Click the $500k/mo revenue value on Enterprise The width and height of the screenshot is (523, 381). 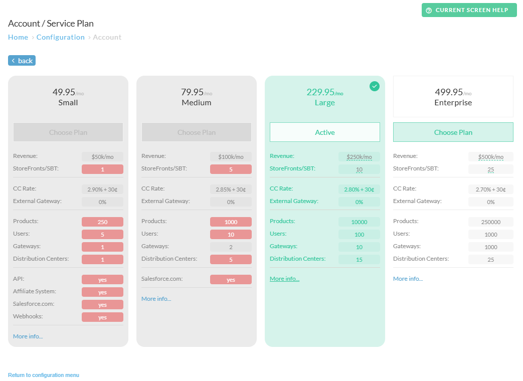490,157
